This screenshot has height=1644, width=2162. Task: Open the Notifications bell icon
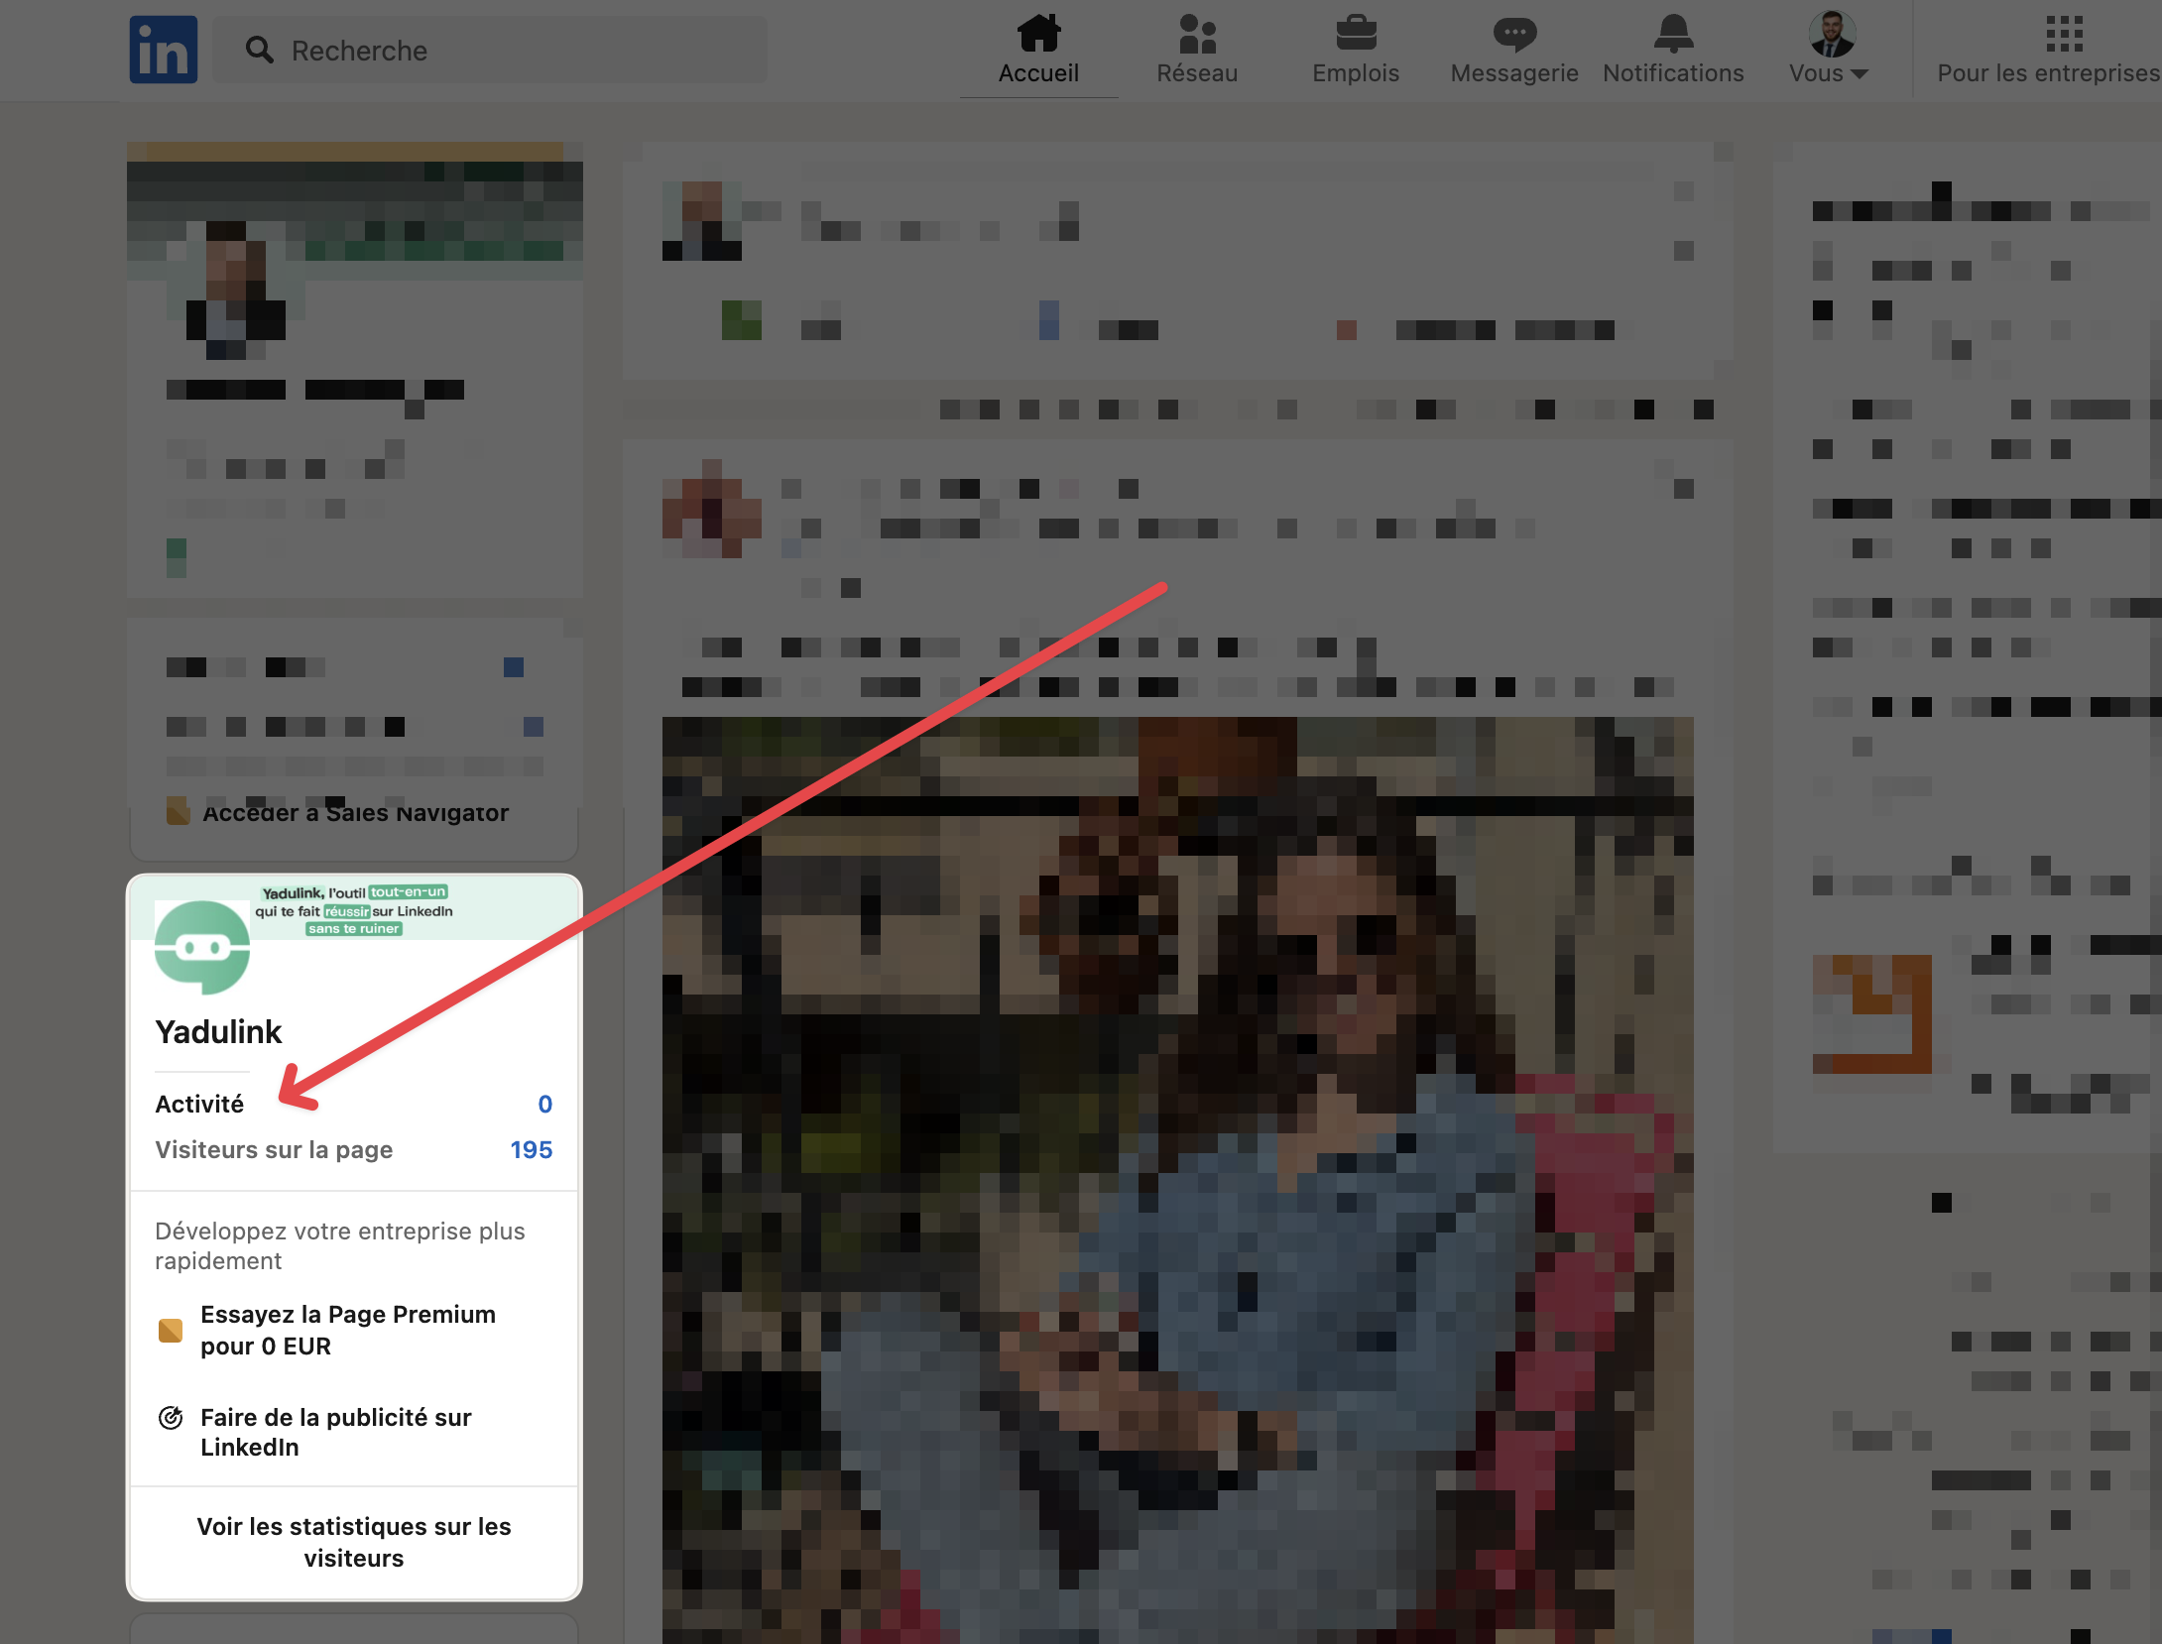[1672, 34]
